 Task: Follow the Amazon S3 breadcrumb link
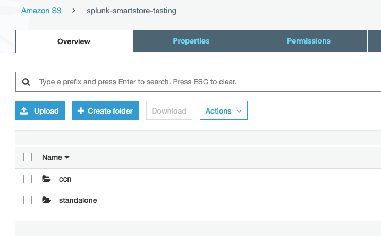41,11
